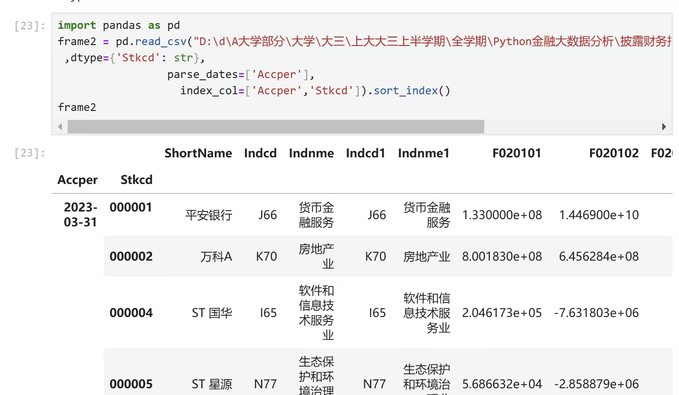Screen dimensions: 679x395
Task: Click the Indnme1 column header
Action: point(423,153)
